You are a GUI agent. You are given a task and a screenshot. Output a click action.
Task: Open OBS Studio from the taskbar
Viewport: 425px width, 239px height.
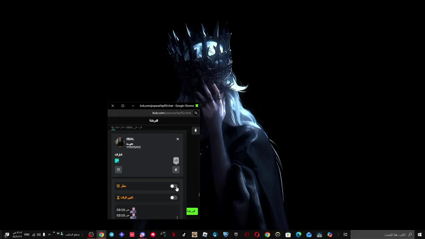(x=91, y=235)
